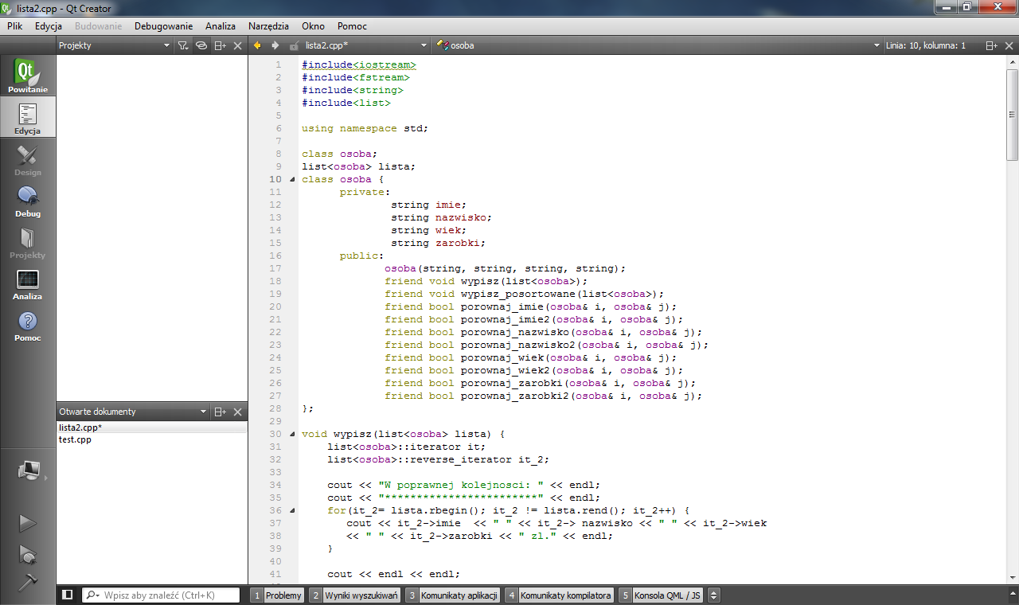
Task: Switch to Debug mode in sidebar
Action: click(x=28, y=201)
